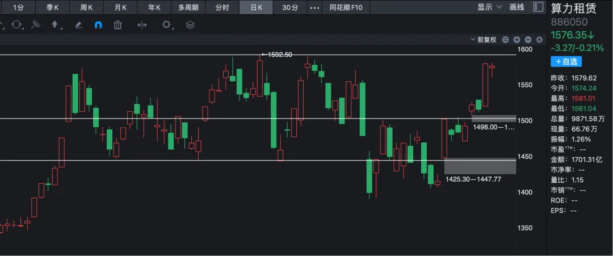The height and width of the screenshot is (256, 613).
Task: Select the up-arrow marker tool
Action: (55, 25)
